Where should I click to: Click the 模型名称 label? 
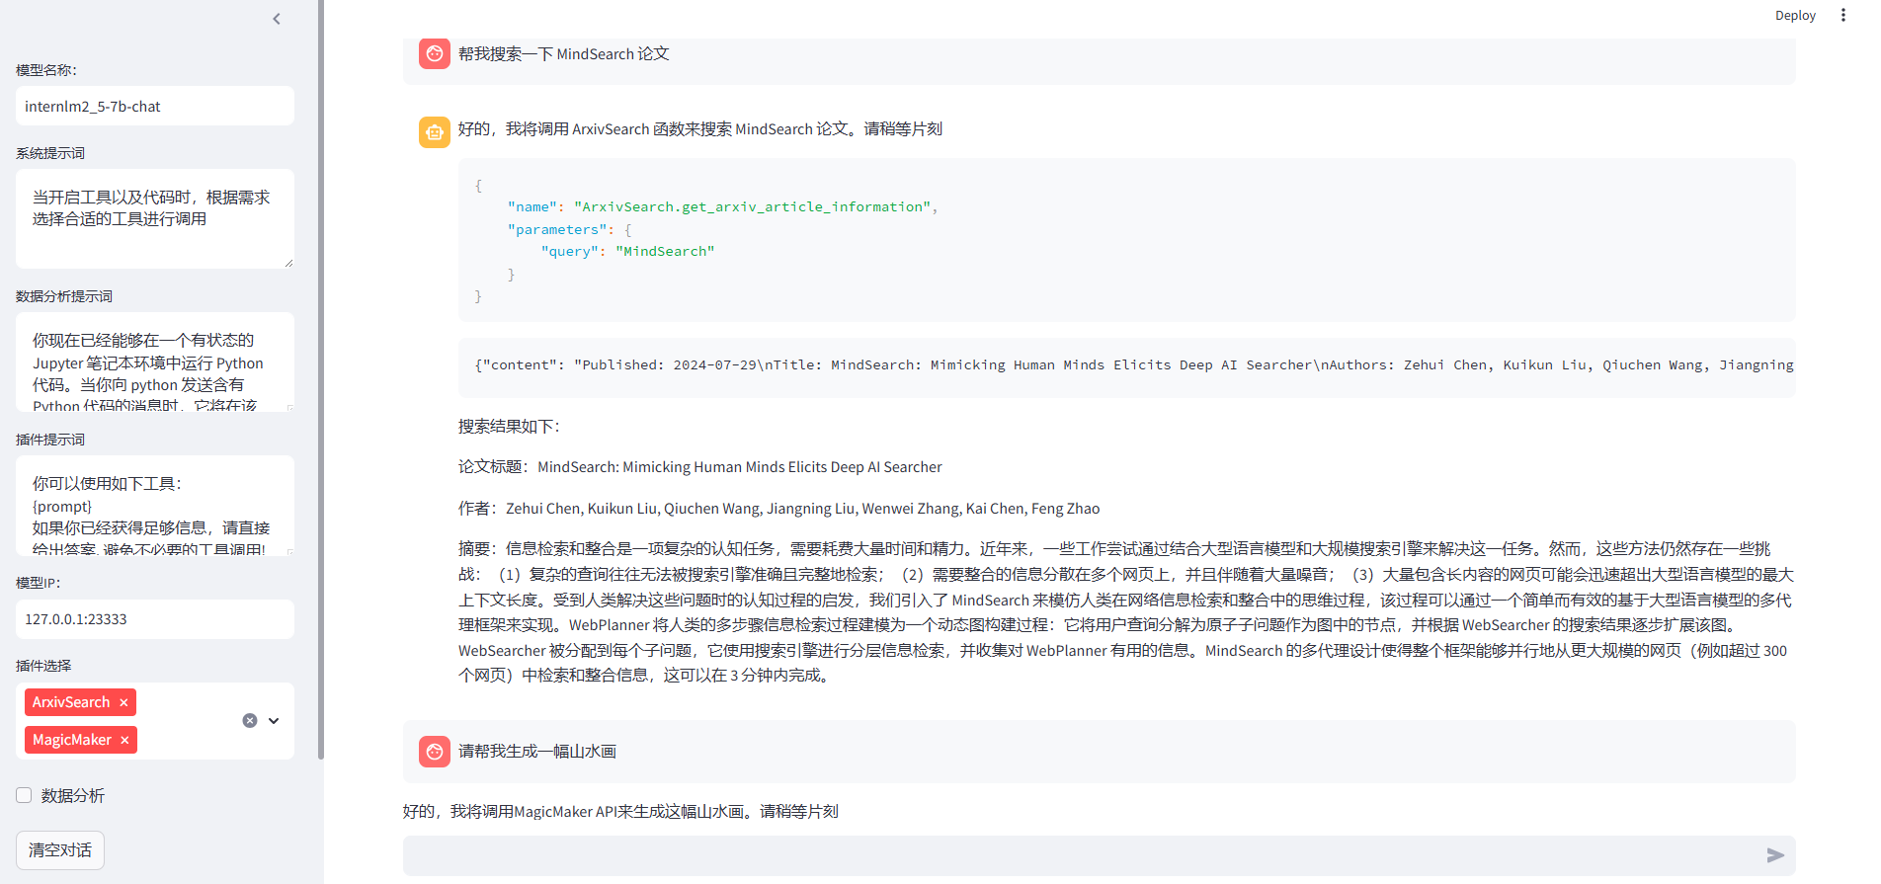click(x=46, y=70)
